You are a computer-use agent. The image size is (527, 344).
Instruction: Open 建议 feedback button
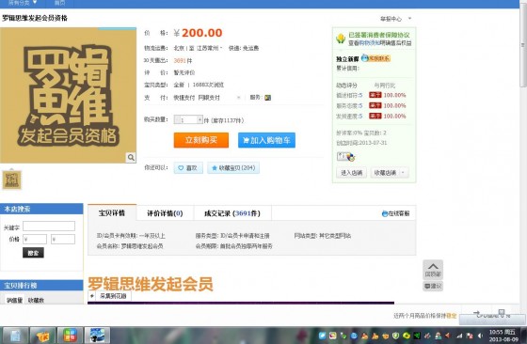click(433, 287)
